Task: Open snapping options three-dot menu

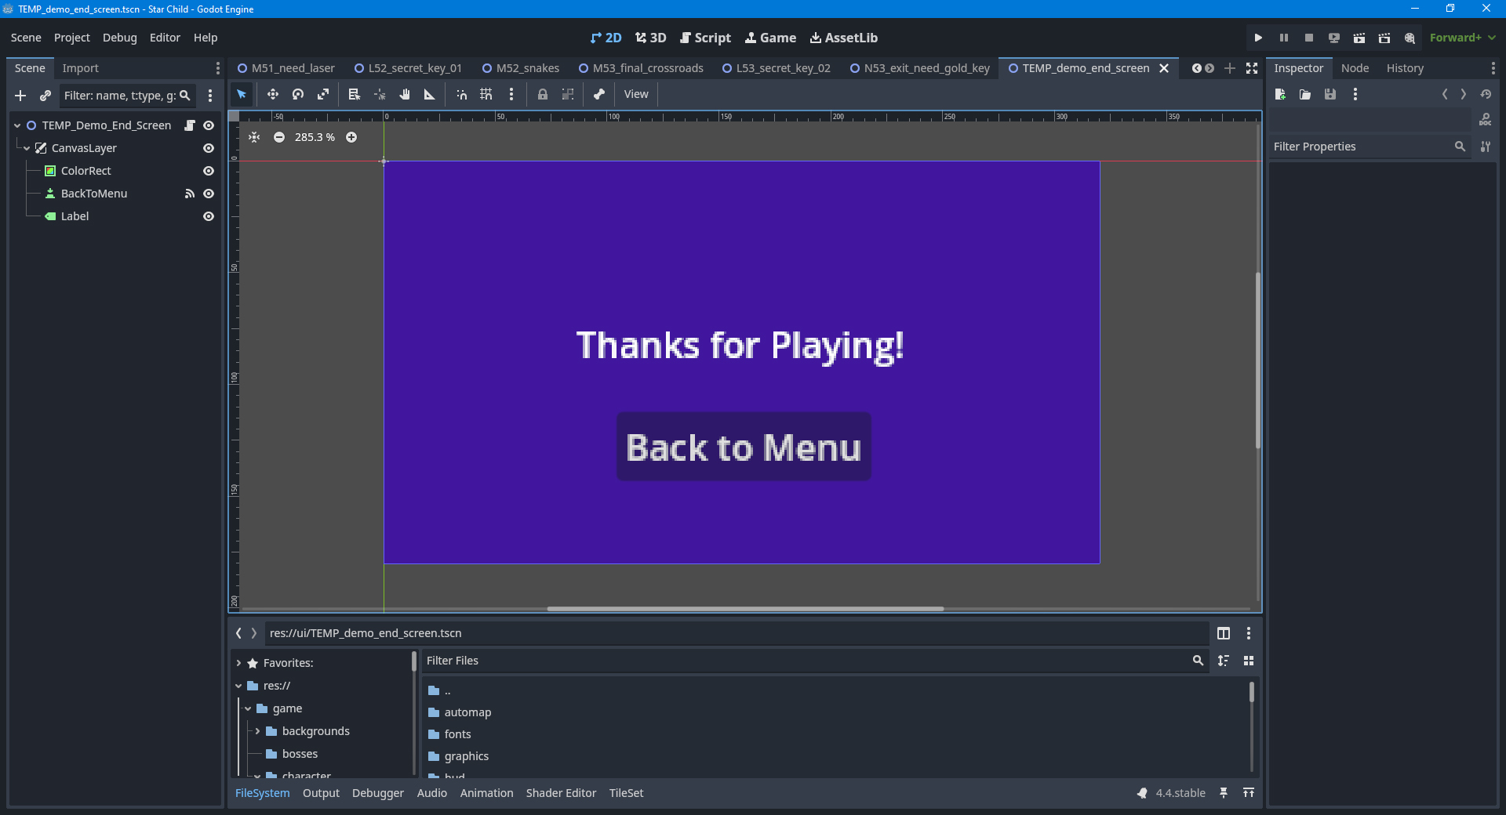Action: [x=511, y=94]
